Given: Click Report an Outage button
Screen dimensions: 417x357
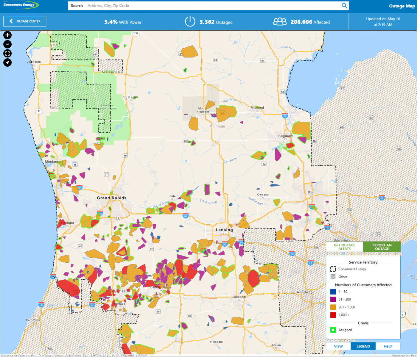Looking at the screenshot, I should click(382, 247).
